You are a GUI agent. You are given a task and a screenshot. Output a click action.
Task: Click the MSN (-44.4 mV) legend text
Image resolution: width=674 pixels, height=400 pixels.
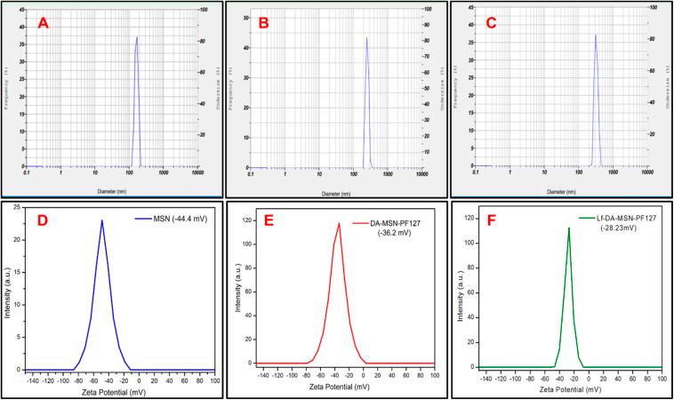coord(183,219)
